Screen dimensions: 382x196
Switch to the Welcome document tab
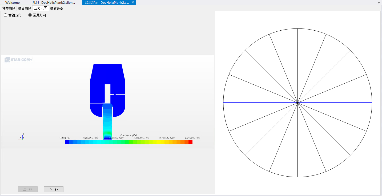[13, 3]
